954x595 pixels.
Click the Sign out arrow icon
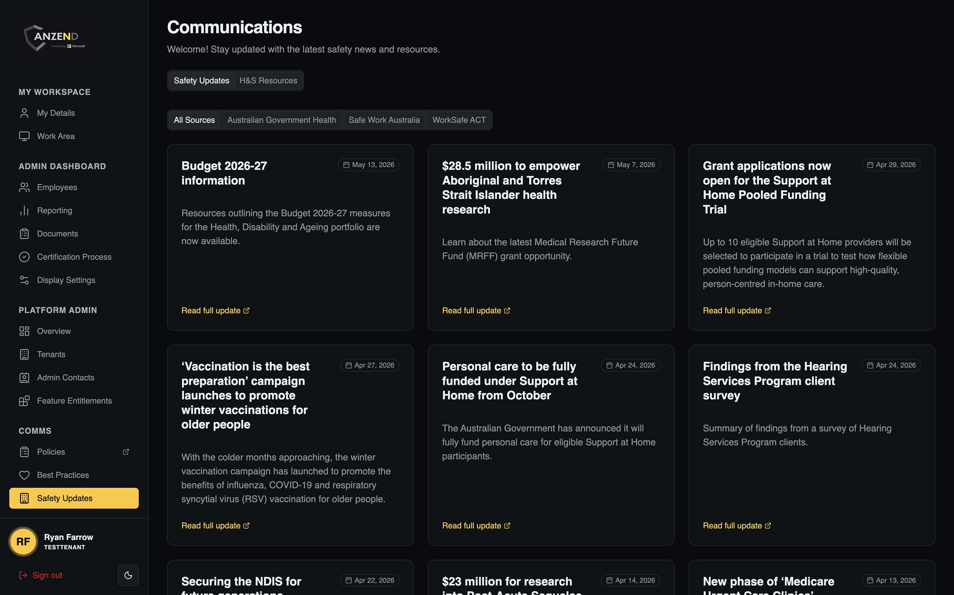23,575
